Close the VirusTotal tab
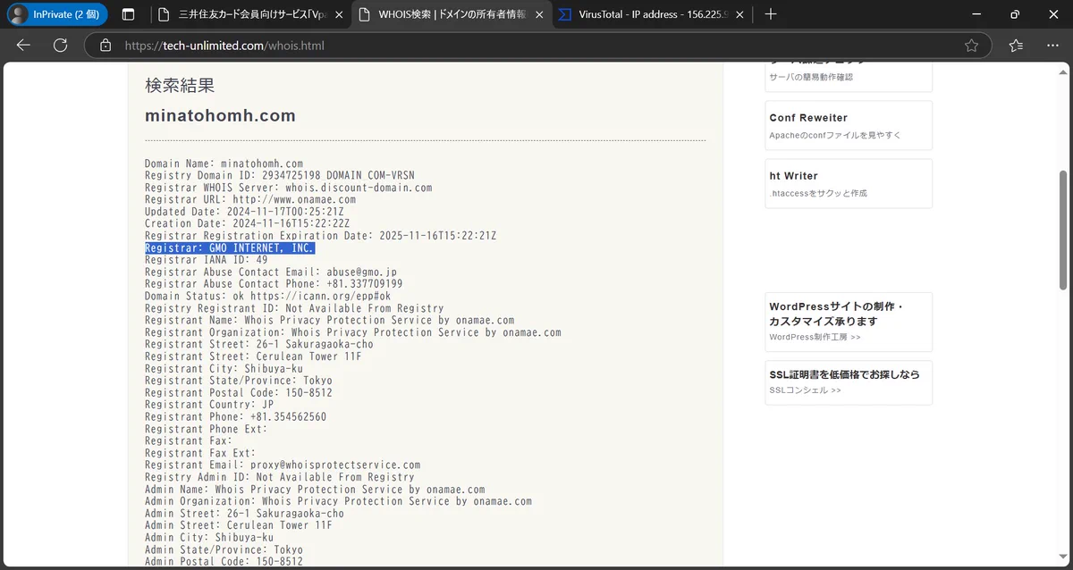This screenshot has height=570, width=1073. pos(740,14)
